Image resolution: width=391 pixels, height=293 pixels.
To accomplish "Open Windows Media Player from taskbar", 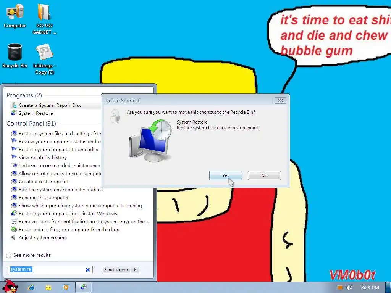I will (66, 288).
